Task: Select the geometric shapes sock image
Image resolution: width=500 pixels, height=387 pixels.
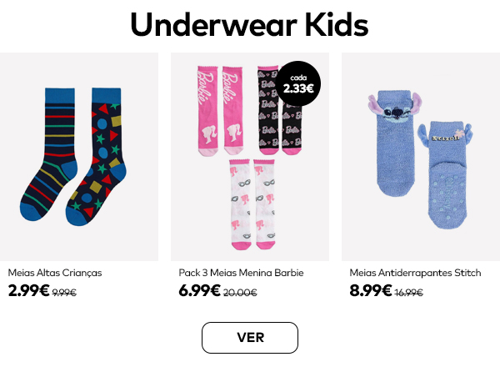Action: coord(96,156)
